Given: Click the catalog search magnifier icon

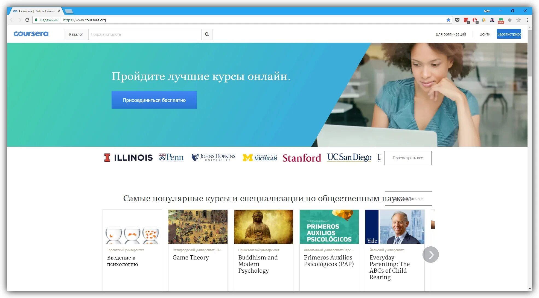Looking at the screenshot, I should click(207, 34).
